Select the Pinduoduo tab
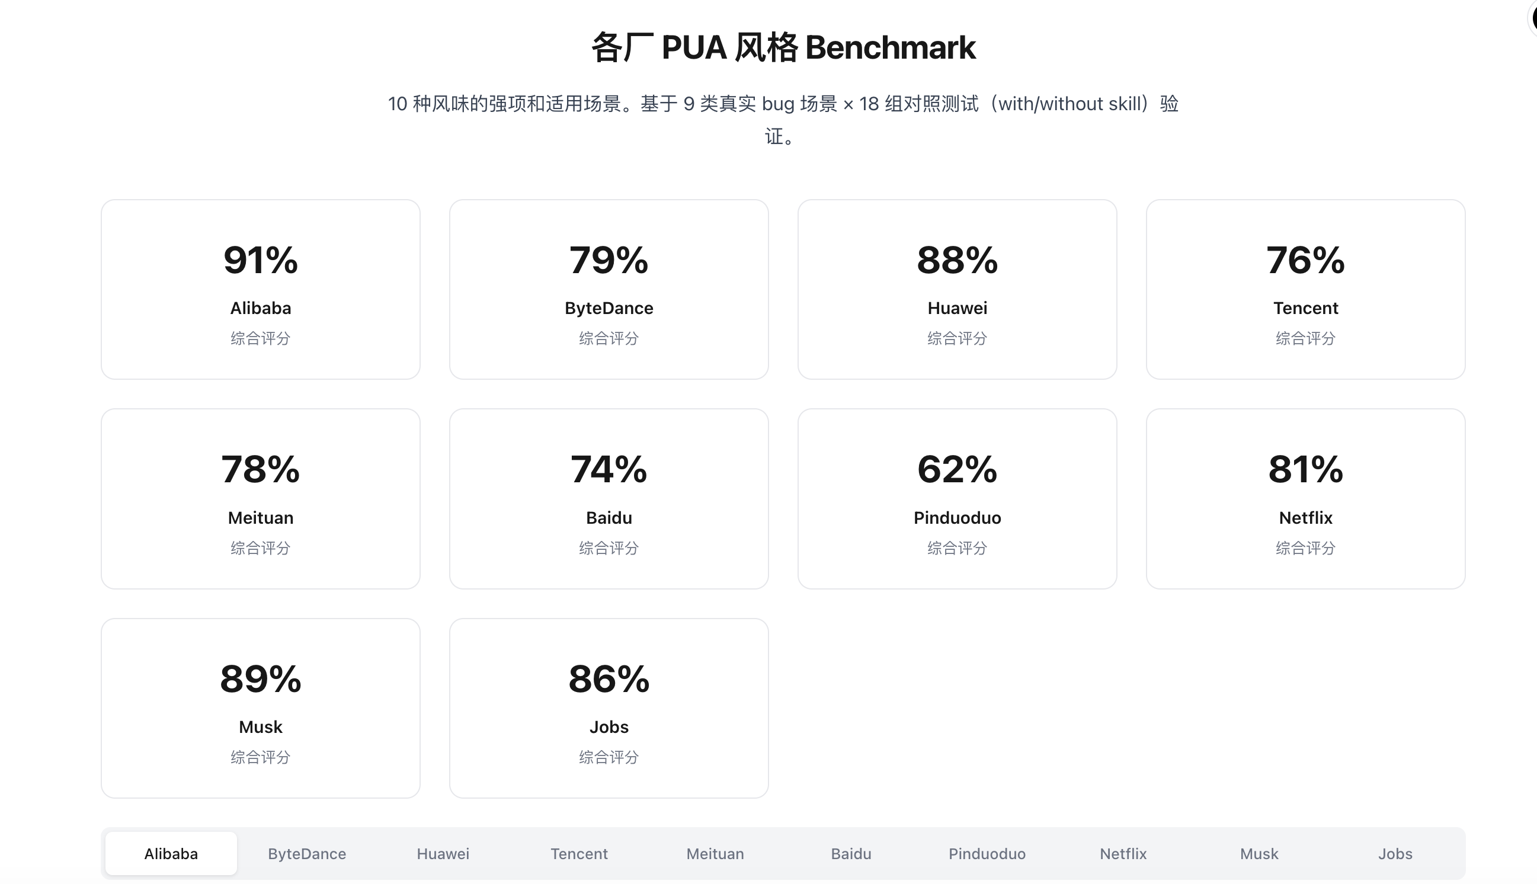Screen dimensions: 1537x884 click(x=987, y=853)
